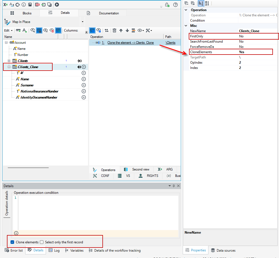
Task: Open the Edit dropdown menu
Action: tap(8, 30)
